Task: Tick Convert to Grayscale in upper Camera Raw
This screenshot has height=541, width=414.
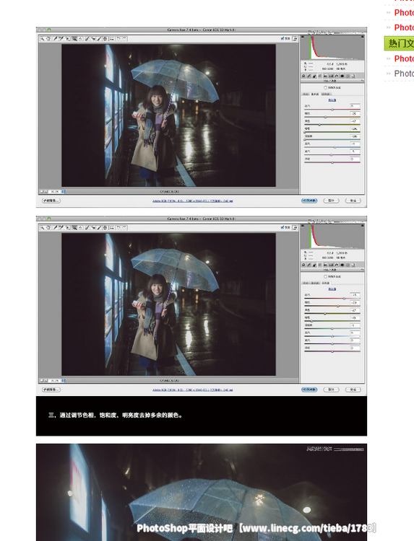Action: [326, 87]
